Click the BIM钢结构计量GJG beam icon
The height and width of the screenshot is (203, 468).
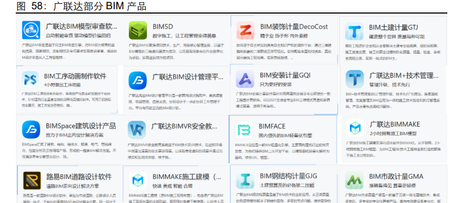[x=245, y=180]
